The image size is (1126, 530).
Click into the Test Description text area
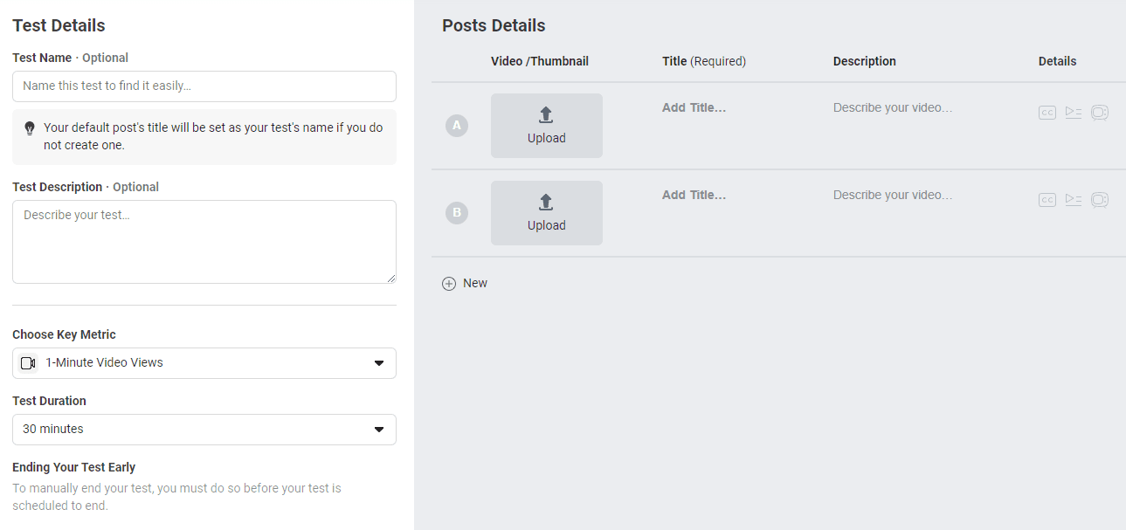click(x=204, y=242)
